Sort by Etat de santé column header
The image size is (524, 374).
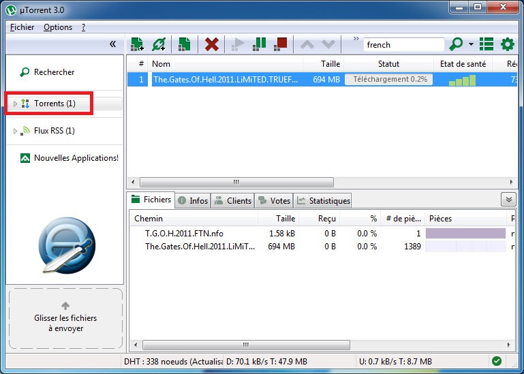click(x=463, y=63)
